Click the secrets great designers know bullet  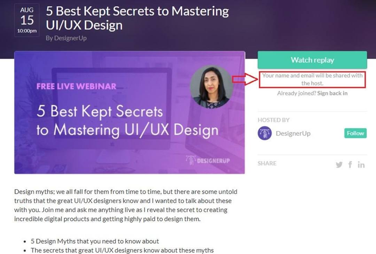coord(122,250)
